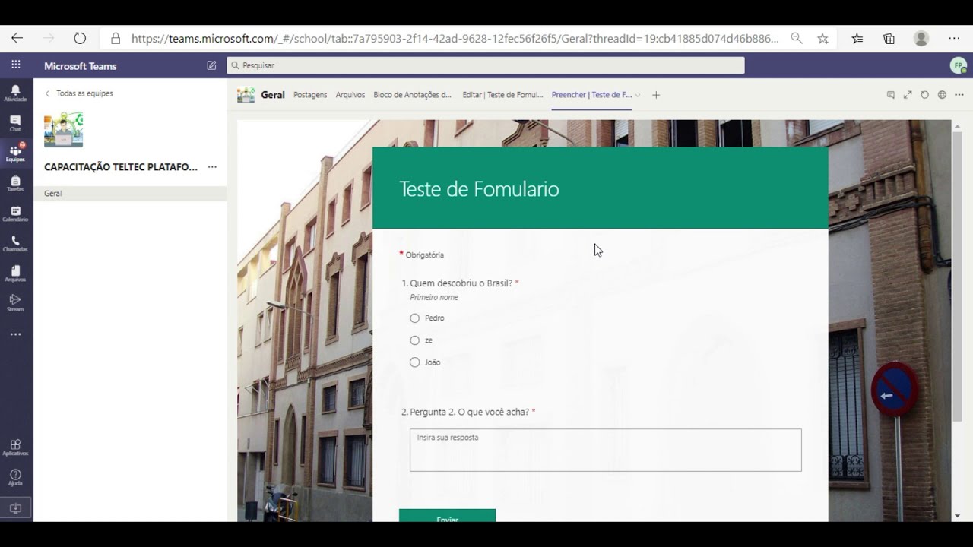Viewport: 973px width, 547px height.
Task: Select the Geral channel
Action: (130, 194)
